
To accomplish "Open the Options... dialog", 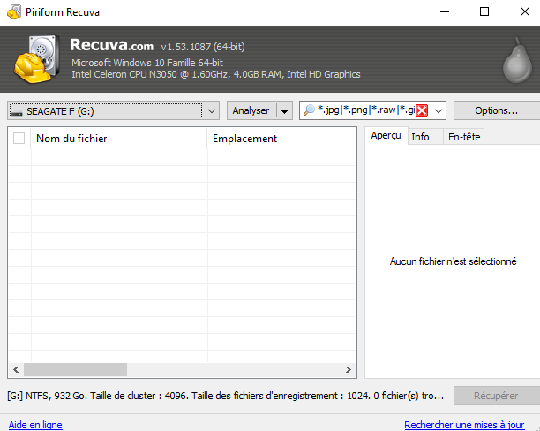I will 496,110.
